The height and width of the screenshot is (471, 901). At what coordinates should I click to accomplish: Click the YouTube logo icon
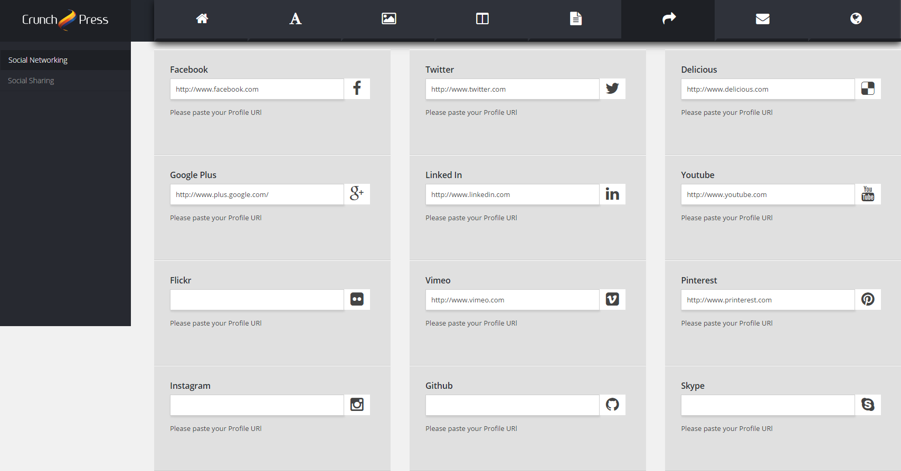click(868, 194)
